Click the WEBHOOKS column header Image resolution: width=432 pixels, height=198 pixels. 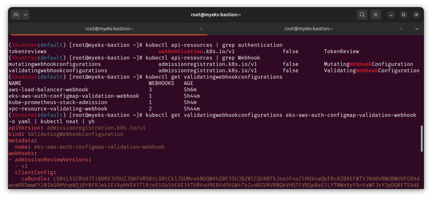162,83
